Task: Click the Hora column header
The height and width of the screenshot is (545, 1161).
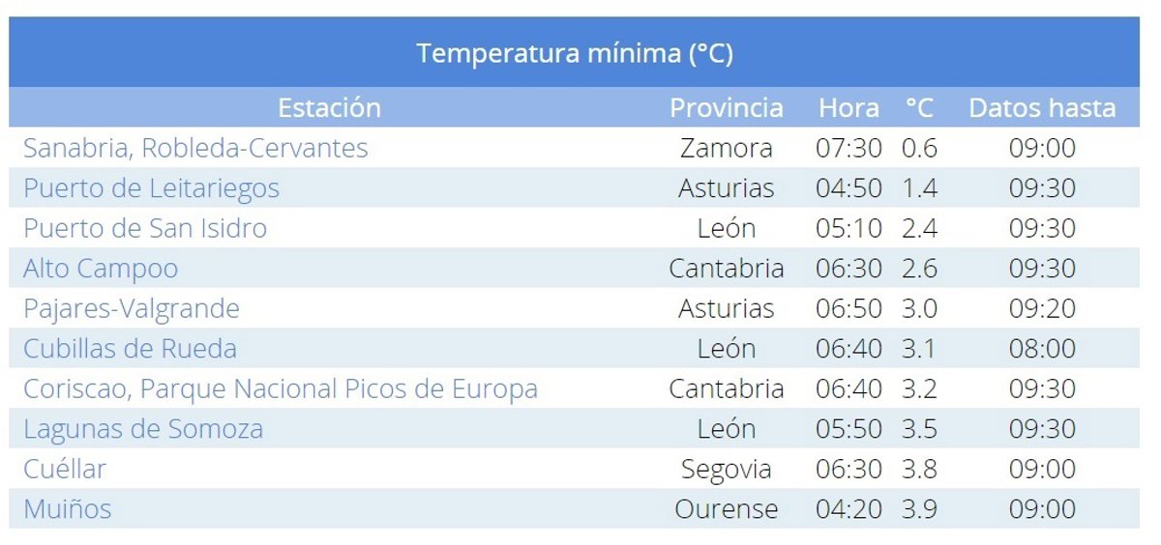Action: (848, 107)
